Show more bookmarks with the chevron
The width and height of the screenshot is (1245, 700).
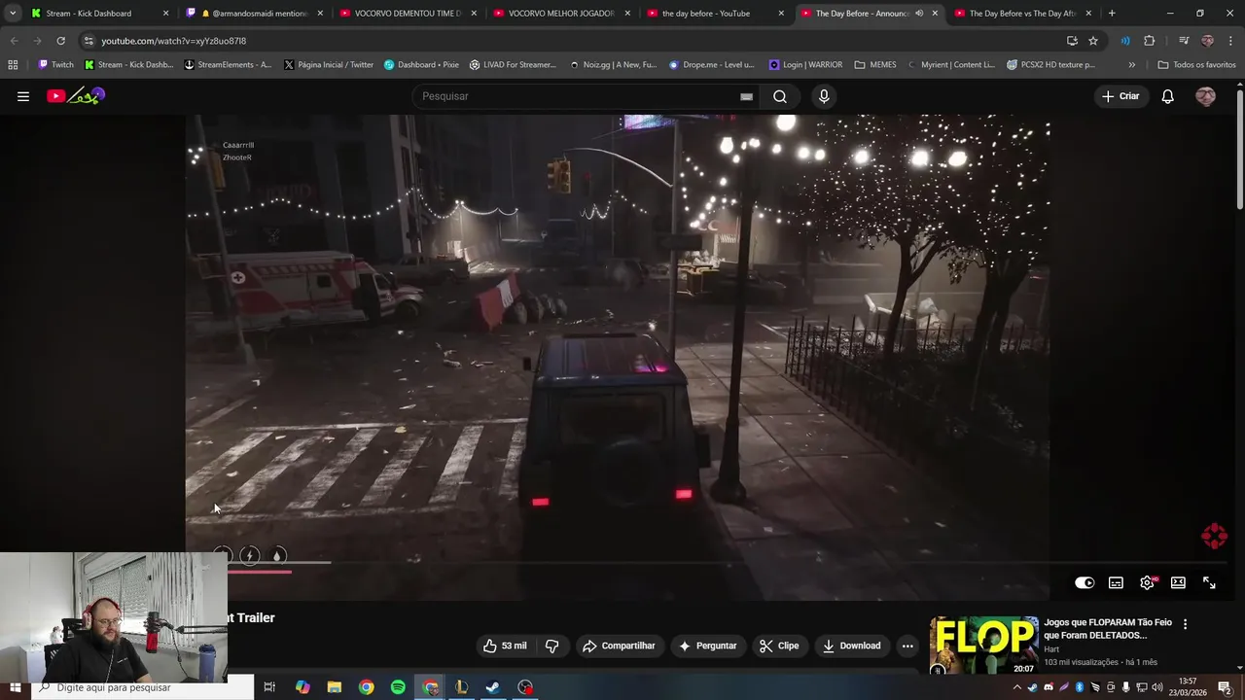pyautogui.click(x=1131, y=65)
